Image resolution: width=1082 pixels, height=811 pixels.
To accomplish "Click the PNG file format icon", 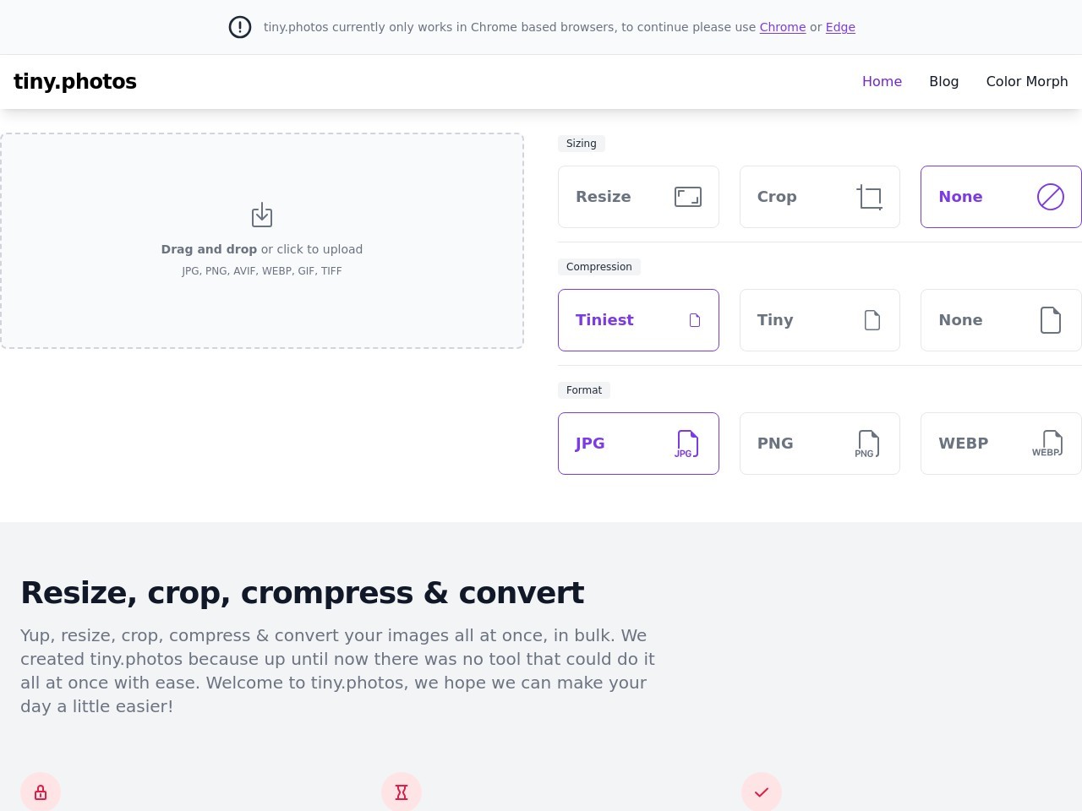I will 867,444.
